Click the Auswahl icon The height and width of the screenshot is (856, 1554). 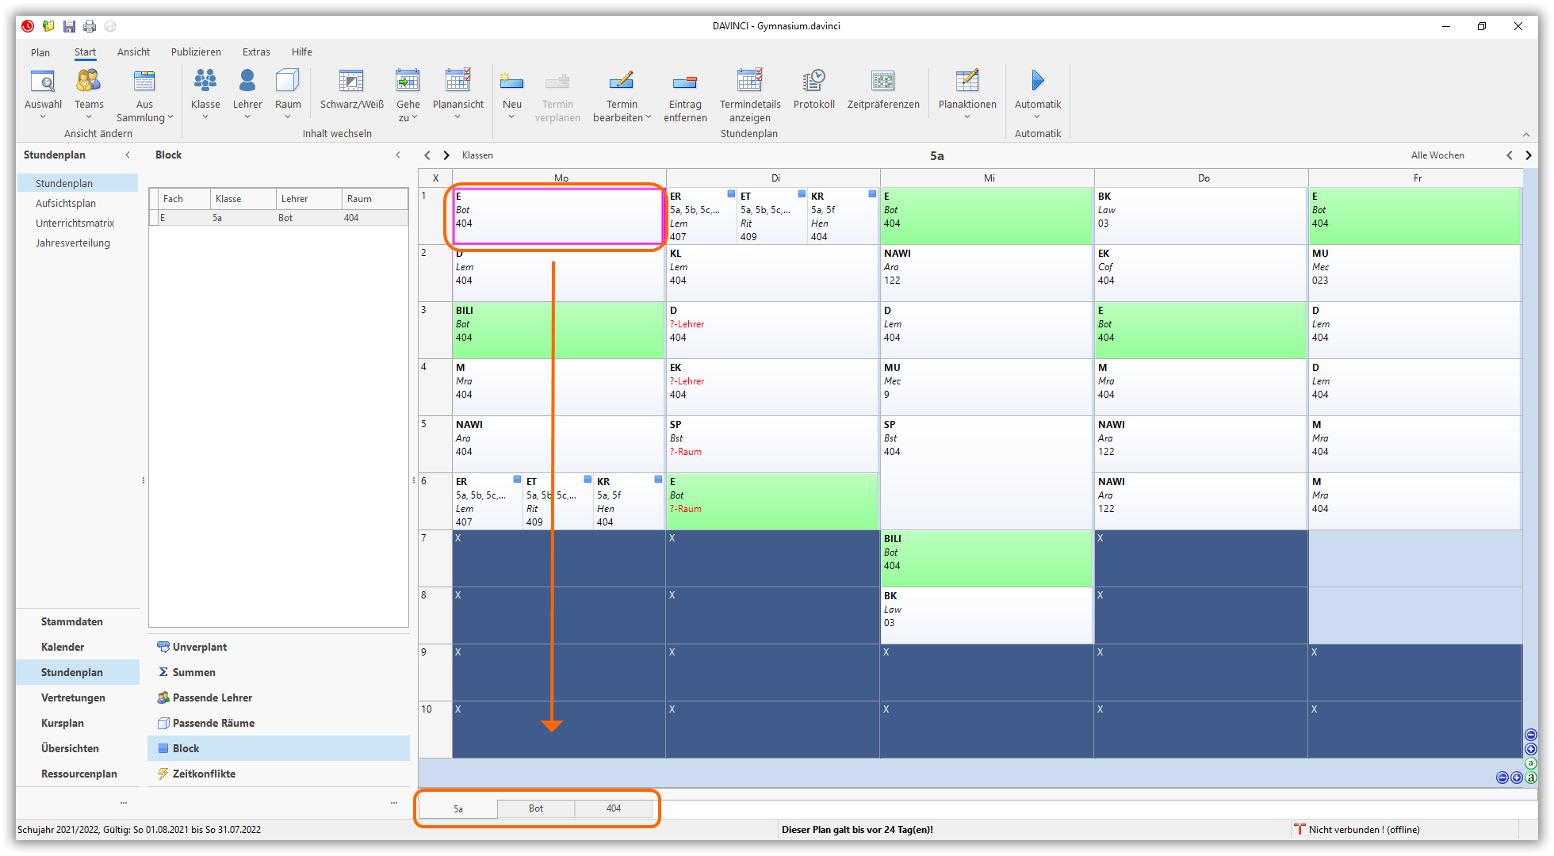tap(43, 82)
